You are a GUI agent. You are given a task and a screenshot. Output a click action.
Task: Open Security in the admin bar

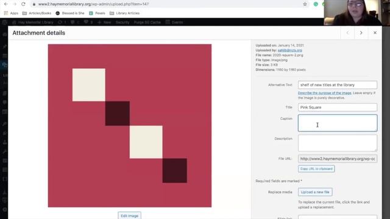pos(122,23)
